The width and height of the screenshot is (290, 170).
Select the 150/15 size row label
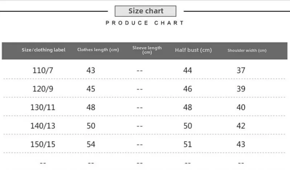43,144
